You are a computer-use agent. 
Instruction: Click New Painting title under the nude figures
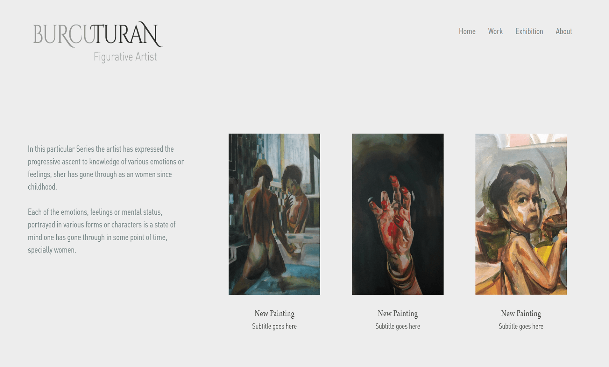pyautogui.click(x=274, y=314)
